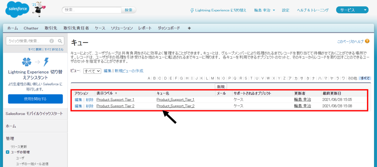The width and height of the screenshot is (377, 167).
Task: Click the 新規 button
Action: tap(221, 87)
